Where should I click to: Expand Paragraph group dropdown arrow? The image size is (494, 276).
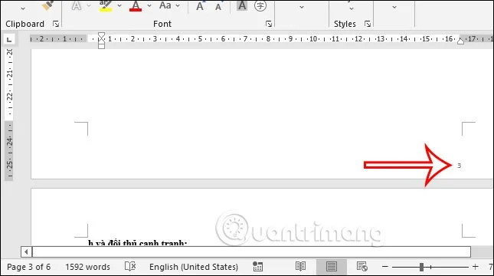tap(302, 7)
